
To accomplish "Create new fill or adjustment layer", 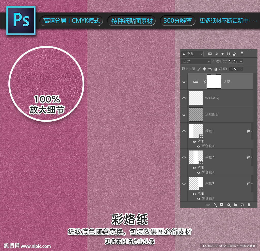I will 229,205.
